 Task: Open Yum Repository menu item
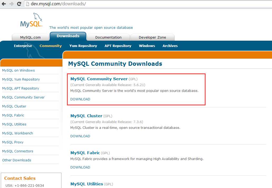pyautogui.click(x=83, y=46)
